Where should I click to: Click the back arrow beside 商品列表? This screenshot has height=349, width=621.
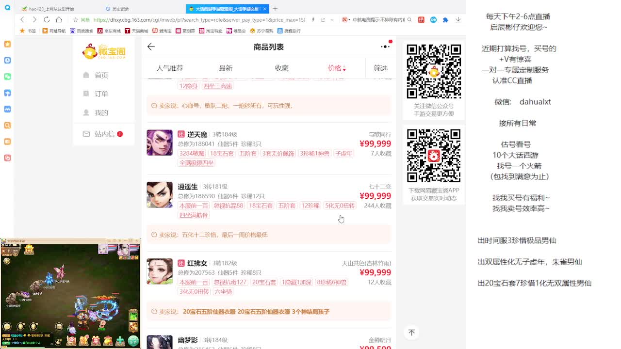click(x=151, y=47)
